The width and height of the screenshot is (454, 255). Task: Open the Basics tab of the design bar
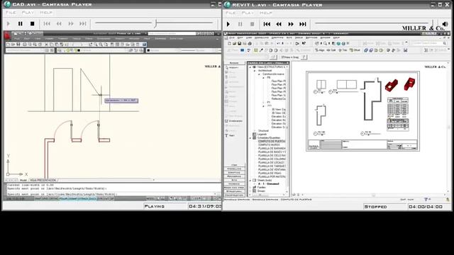click(234, 63)
